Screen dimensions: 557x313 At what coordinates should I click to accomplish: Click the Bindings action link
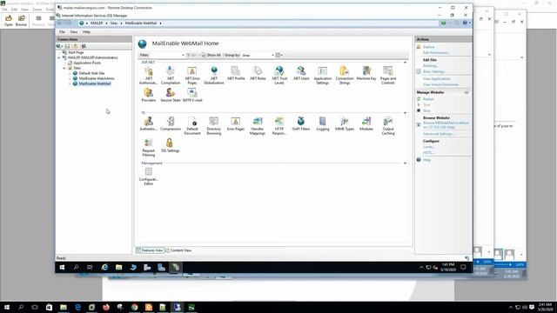431,66
